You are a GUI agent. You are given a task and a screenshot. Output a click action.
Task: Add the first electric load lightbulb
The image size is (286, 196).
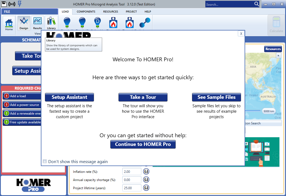pyautogui.click(x=67, y=23)
